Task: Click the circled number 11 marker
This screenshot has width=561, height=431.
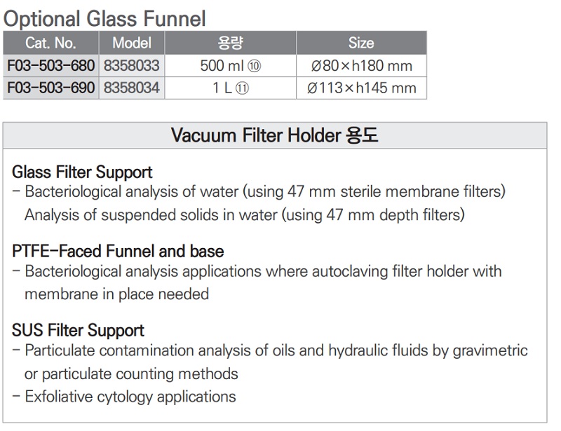Action: tap(243, 88)
